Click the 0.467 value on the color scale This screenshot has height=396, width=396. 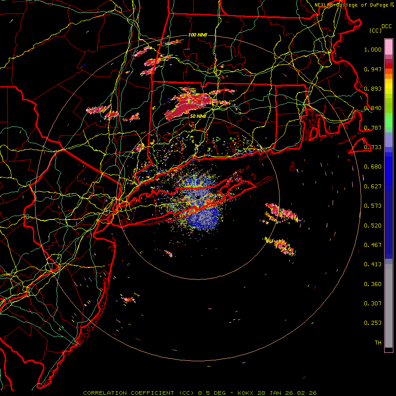(373, 245)
